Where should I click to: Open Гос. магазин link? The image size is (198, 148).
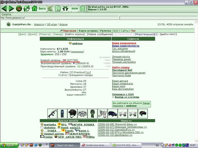120,49
